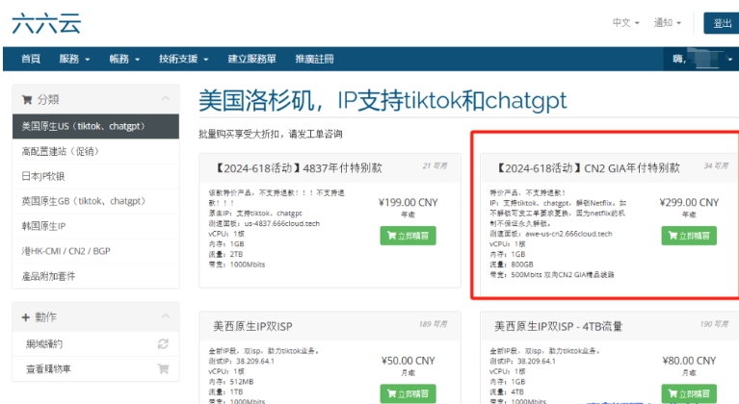The height and width of the screenshot is (404, 739).
Task: Select 日本JP软银 category
Action: point(95,176)
